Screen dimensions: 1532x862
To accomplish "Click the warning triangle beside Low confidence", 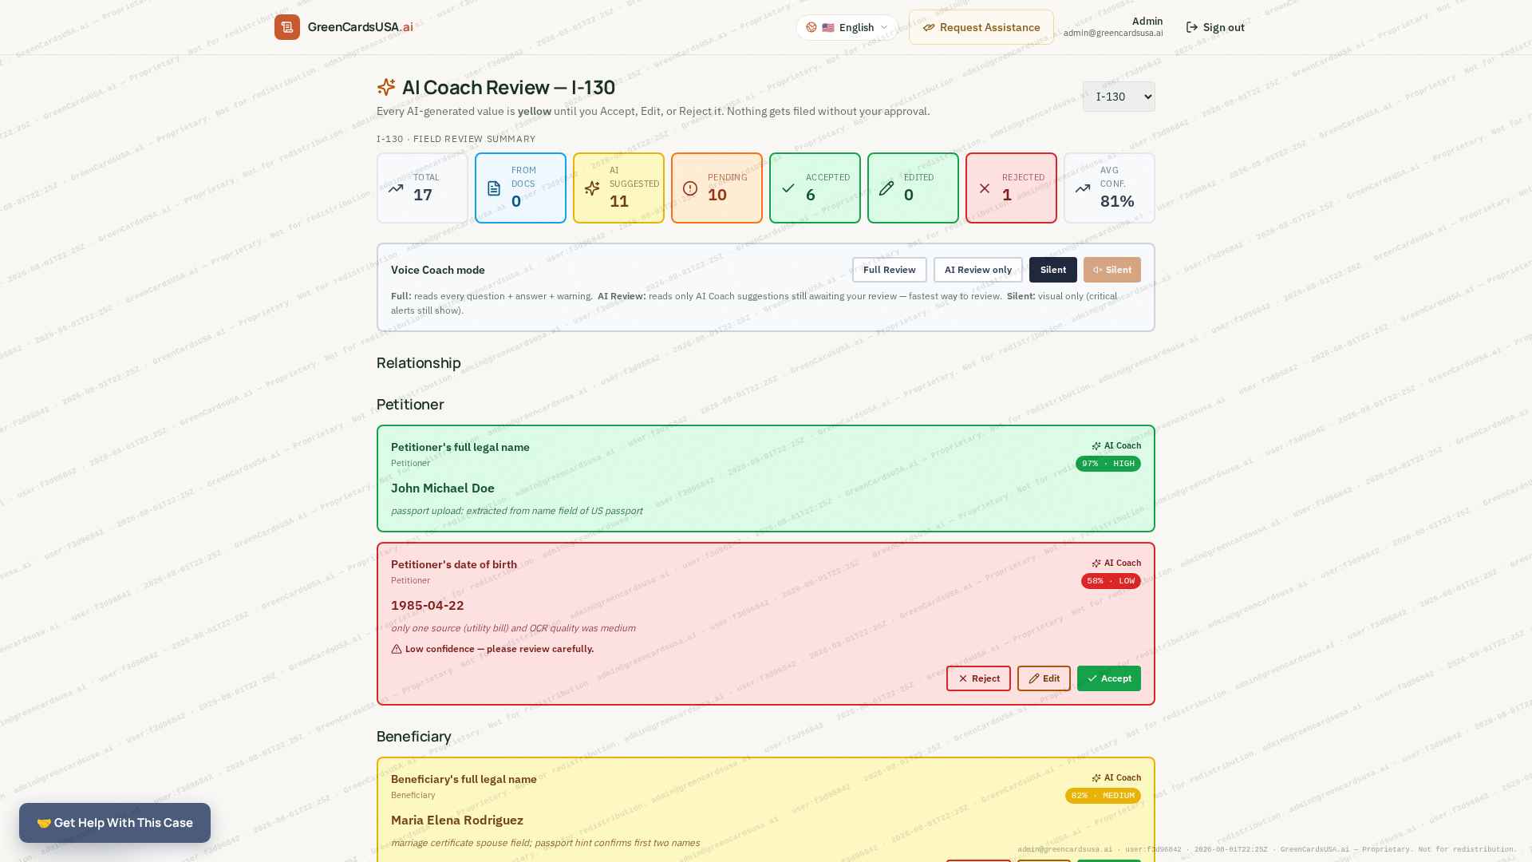I will tap(397, 649).
